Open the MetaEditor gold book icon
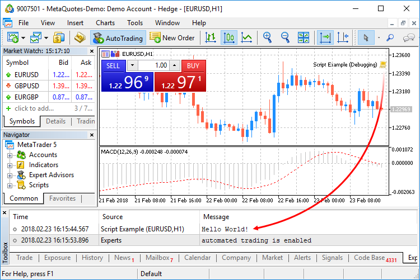420x280 pixels. point(80,37)
